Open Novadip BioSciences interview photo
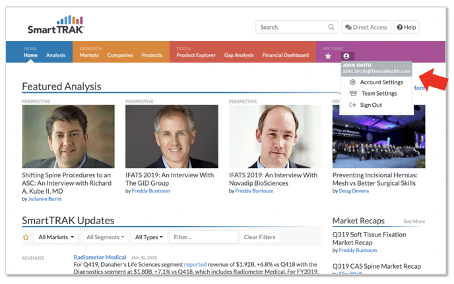The height and width of the screenshot is (284, 454). [x=275, y=136]
